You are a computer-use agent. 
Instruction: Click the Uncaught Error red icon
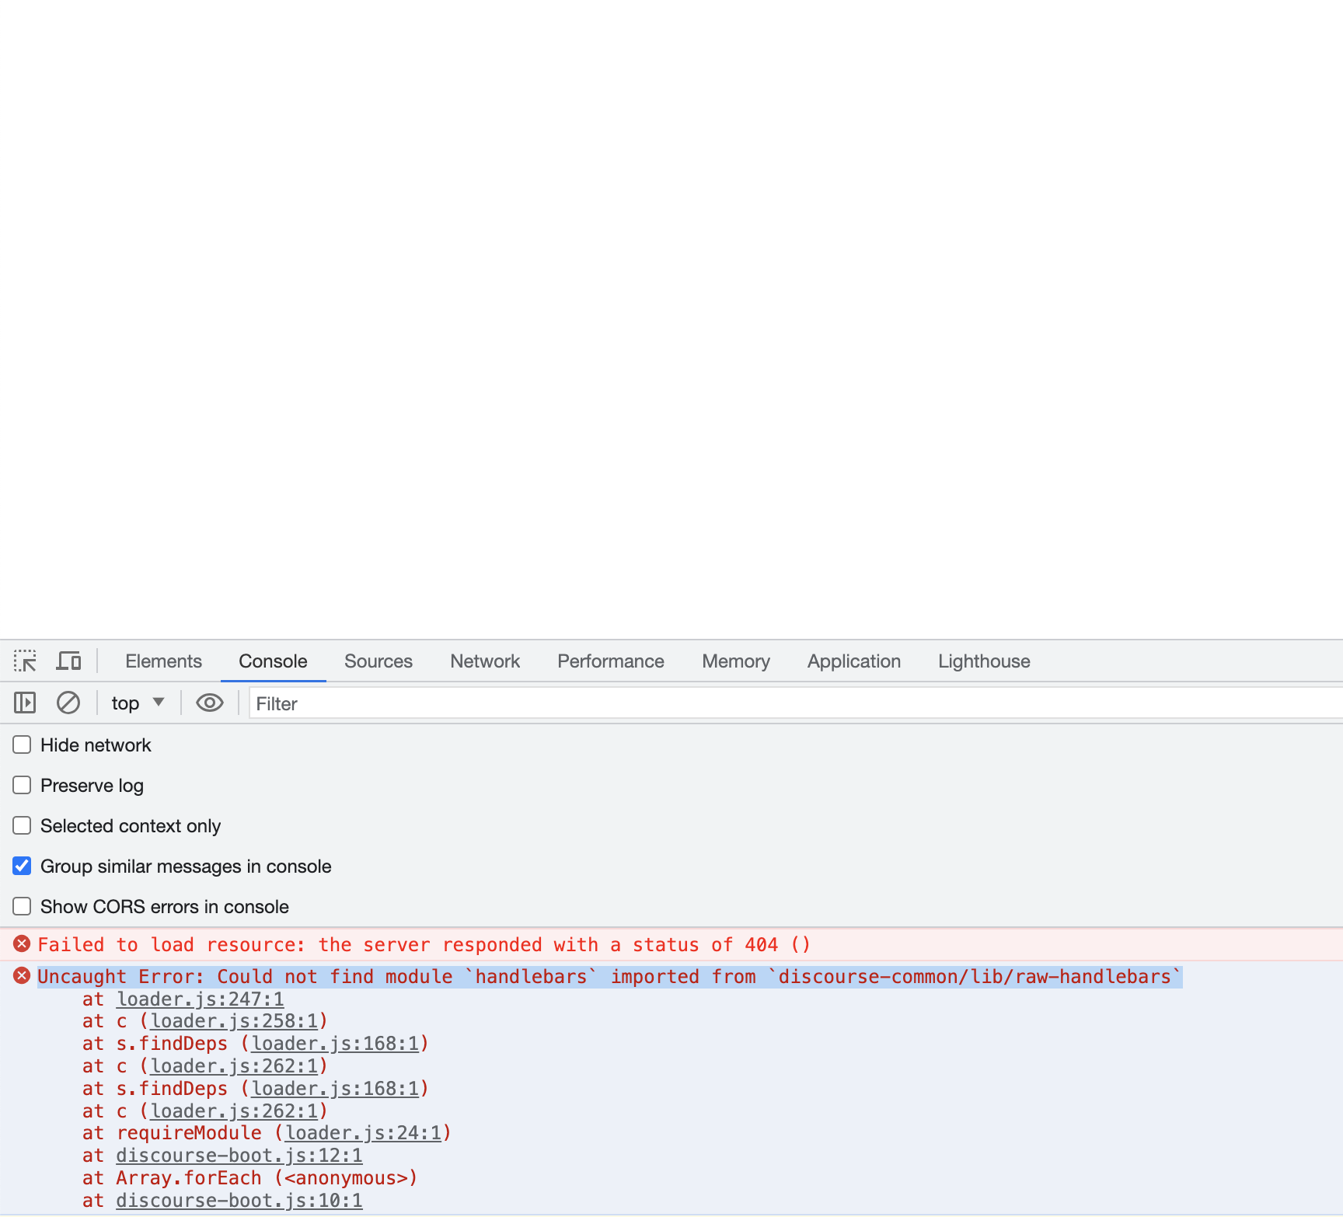22,976
